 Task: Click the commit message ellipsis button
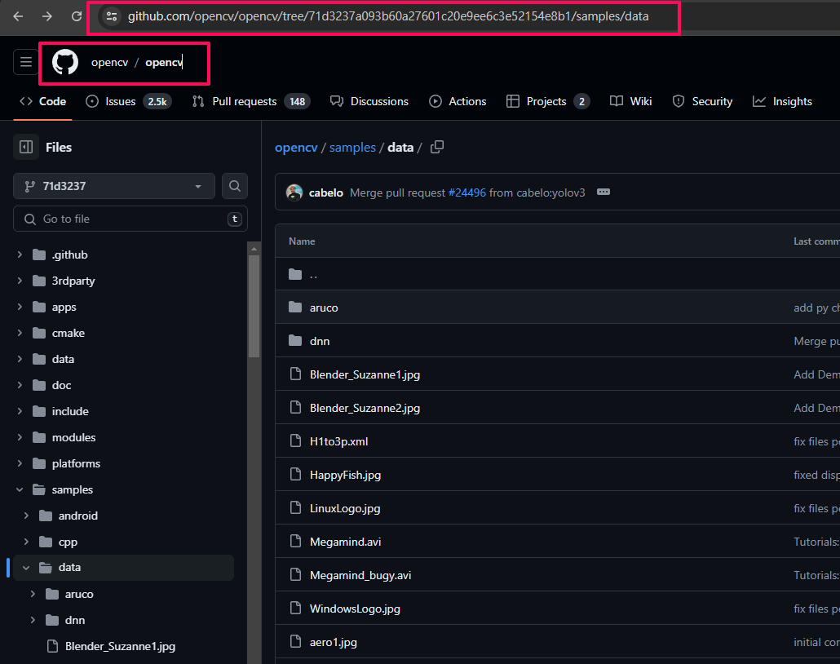click(603, 193)
